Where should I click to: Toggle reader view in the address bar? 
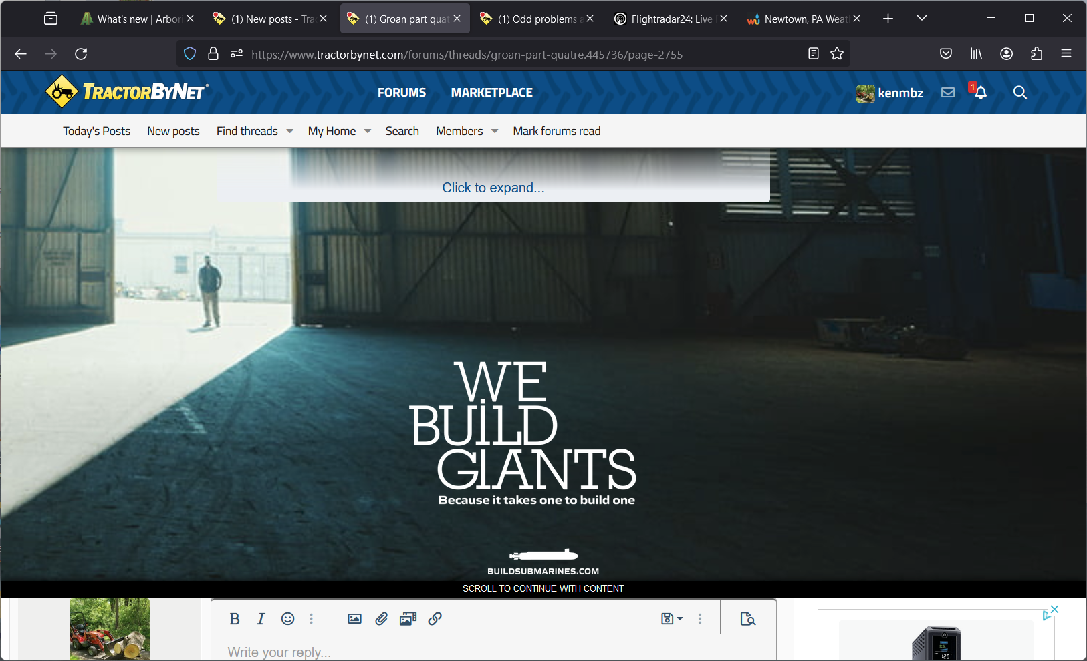coord(813,54)
